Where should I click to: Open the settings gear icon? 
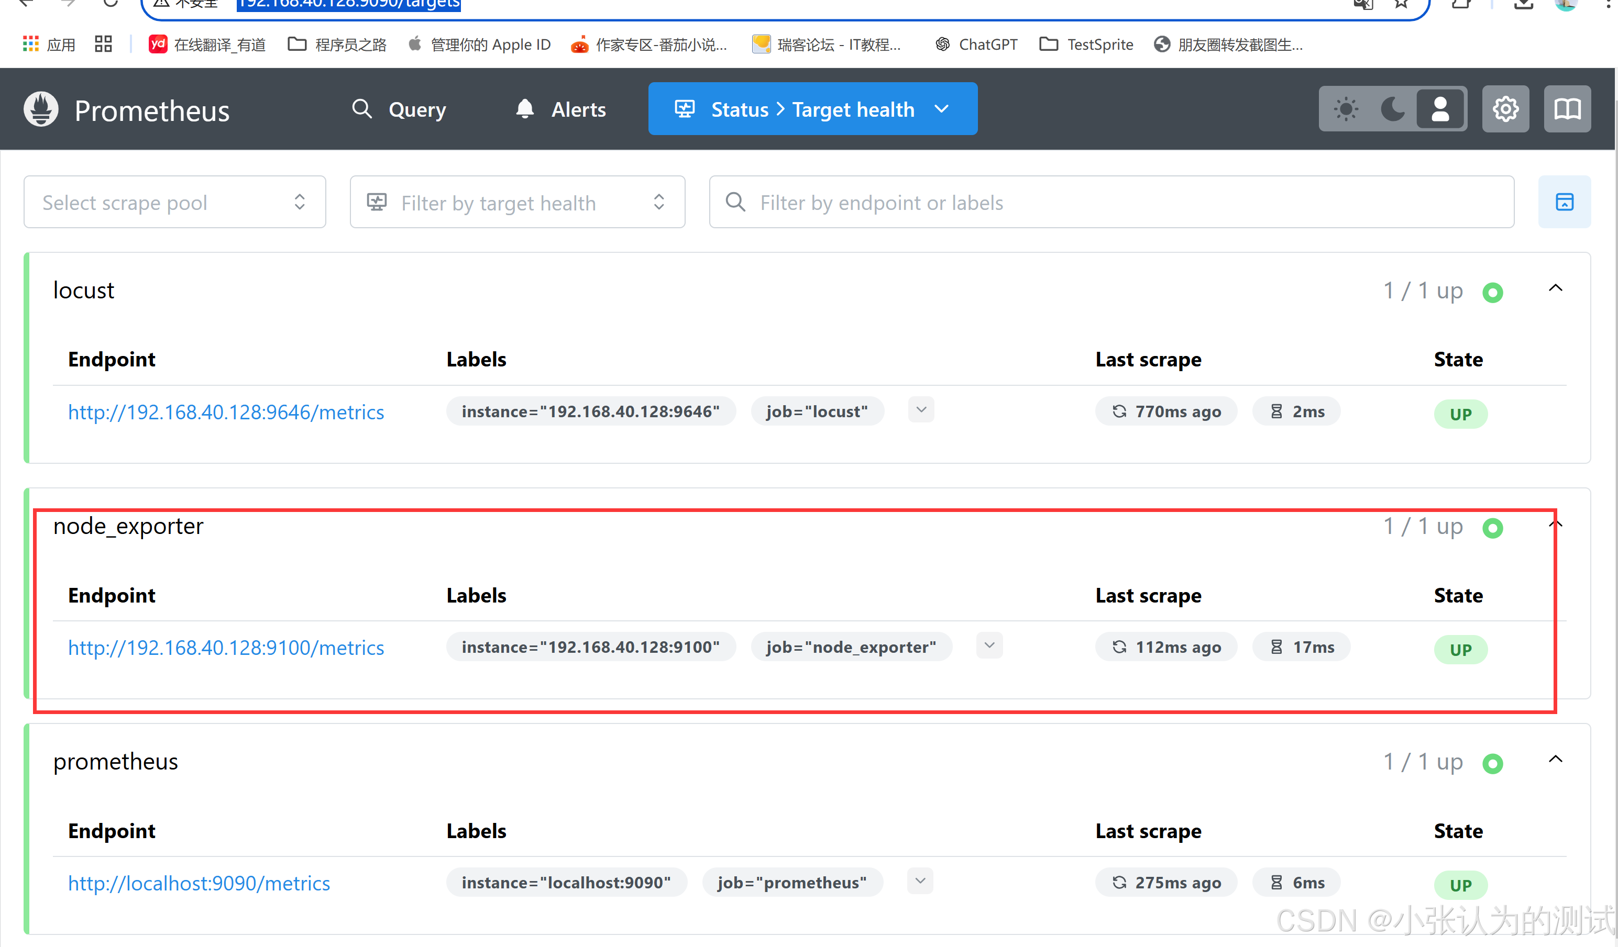[1504, 109]
